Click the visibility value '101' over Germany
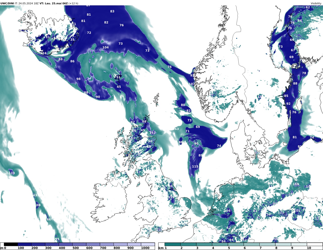This screenshot has width=323, height=250. point(297,211)
